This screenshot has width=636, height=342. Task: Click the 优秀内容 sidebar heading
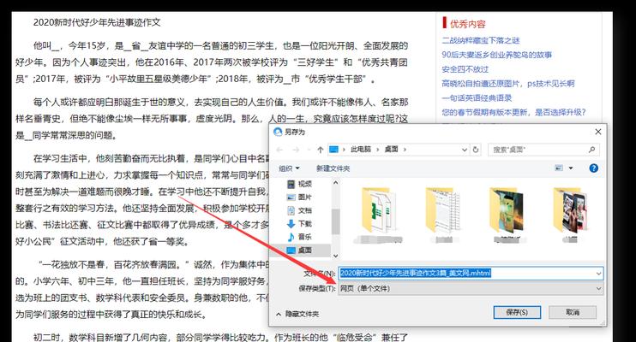coord(467,24)
